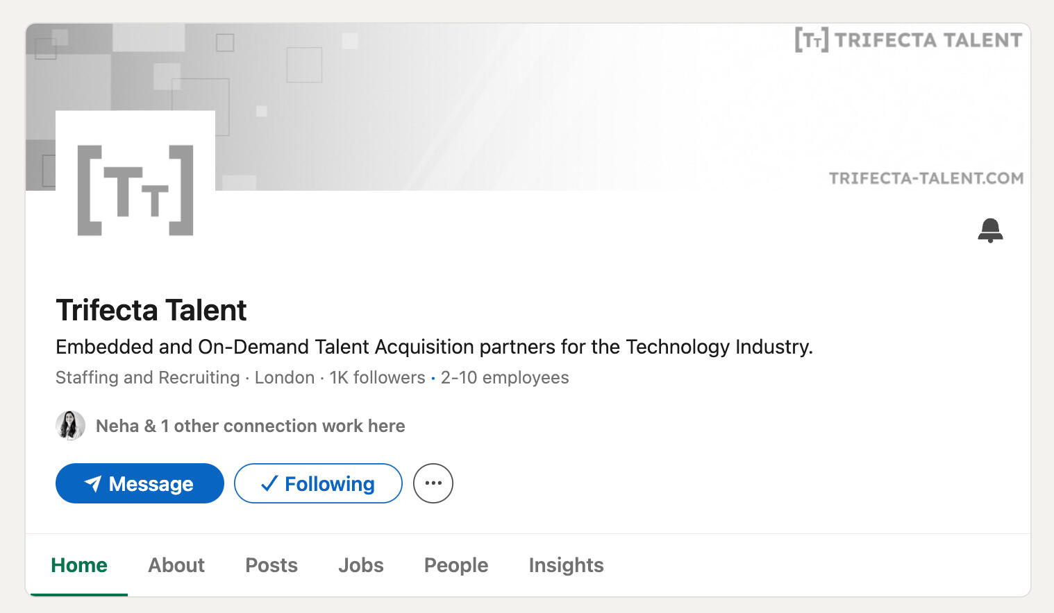Send a message via the Message button
Image resolution: width=1054 pixels, height=613 pixels.
[x=140, y=483]
